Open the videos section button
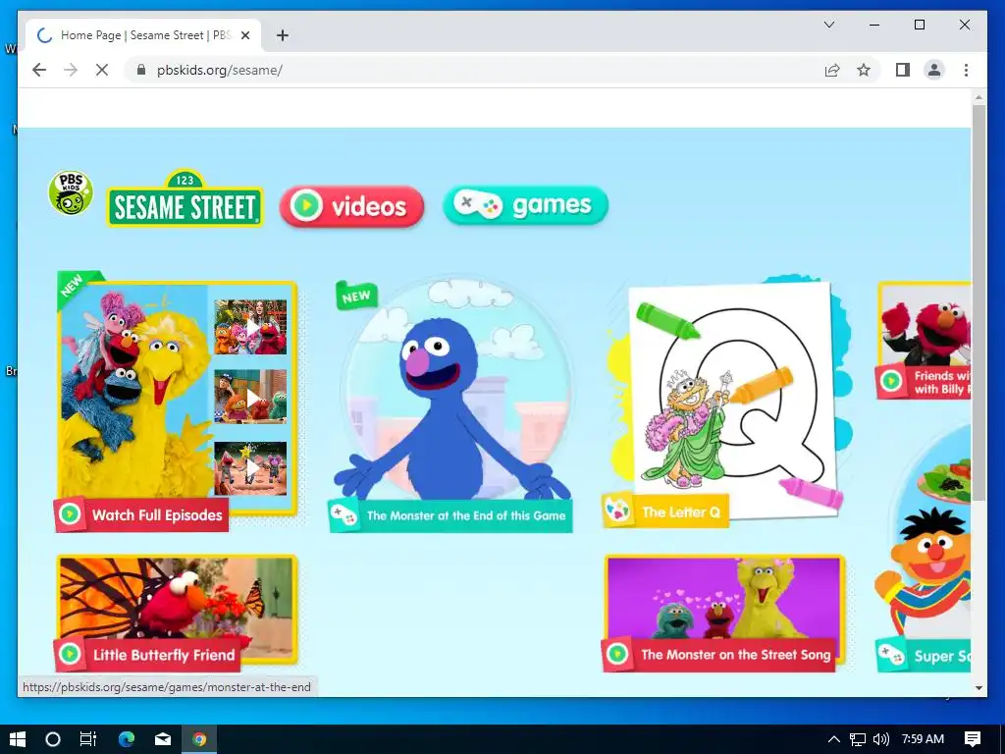 352,206
